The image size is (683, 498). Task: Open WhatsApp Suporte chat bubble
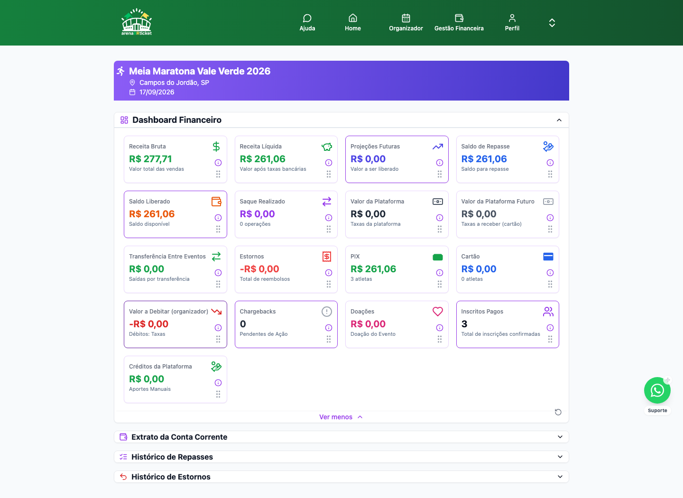click(x=657, y=390)
